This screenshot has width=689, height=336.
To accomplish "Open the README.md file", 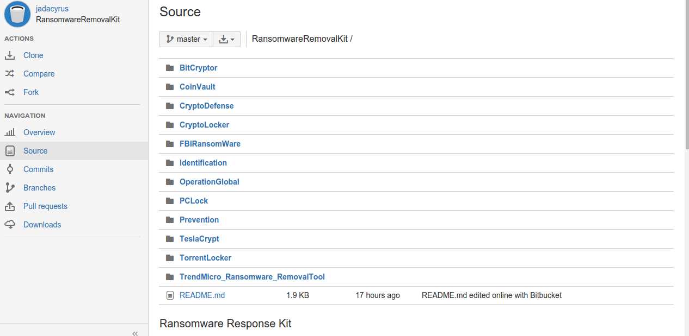I will [202, 295].
